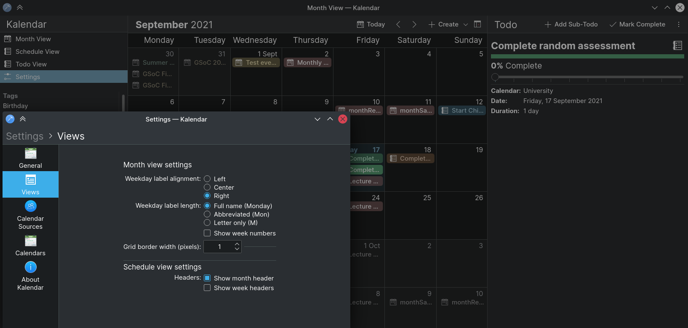Open 'GSoC Fi...' second event on the 30th

[154, 74]
